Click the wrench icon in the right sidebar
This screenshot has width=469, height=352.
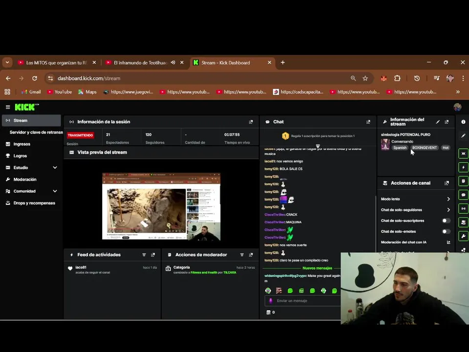(463, 236)
